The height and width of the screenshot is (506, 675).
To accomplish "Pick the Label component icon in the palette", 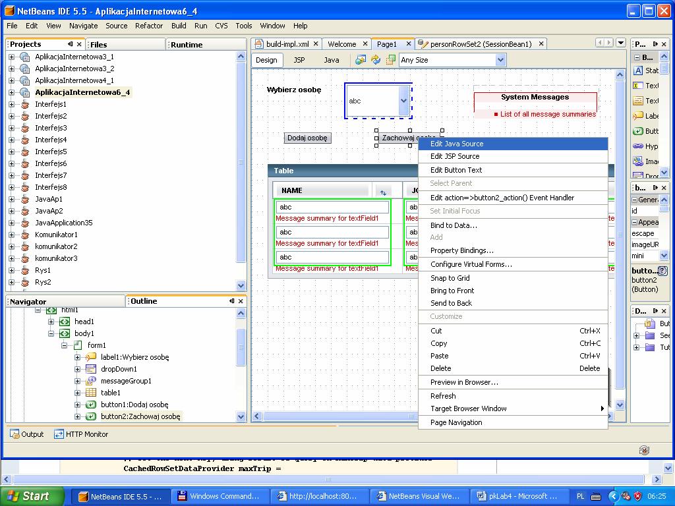I will pyautogui.click(x=638, y=116).
